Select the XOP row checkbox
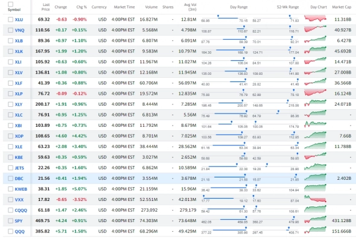 pos(10,136)
